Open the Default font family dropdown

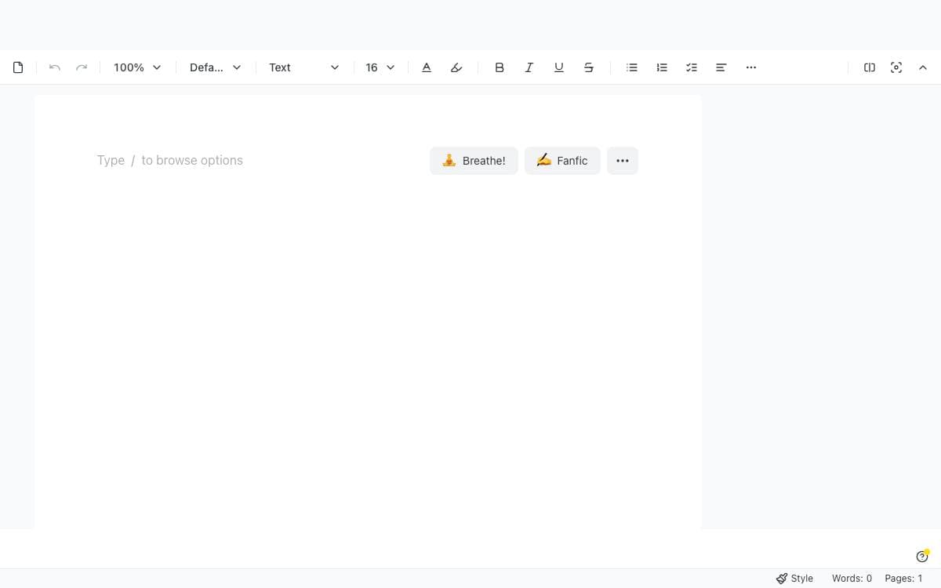[215, 67]
